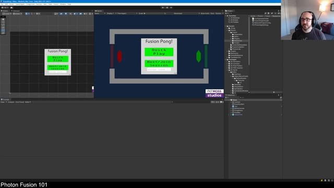Select the Photon folder in Project tree

pos(233,30)
